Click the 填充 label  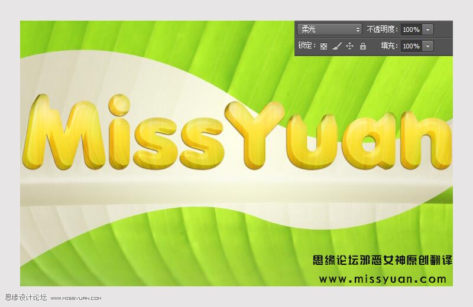coord(390,46)
